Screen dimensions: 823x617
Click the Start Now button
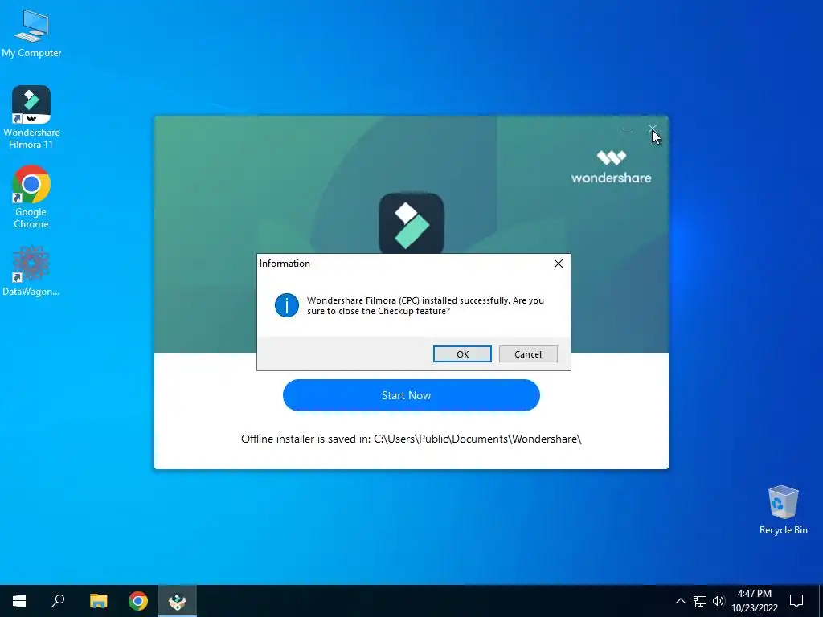point(411,395)
